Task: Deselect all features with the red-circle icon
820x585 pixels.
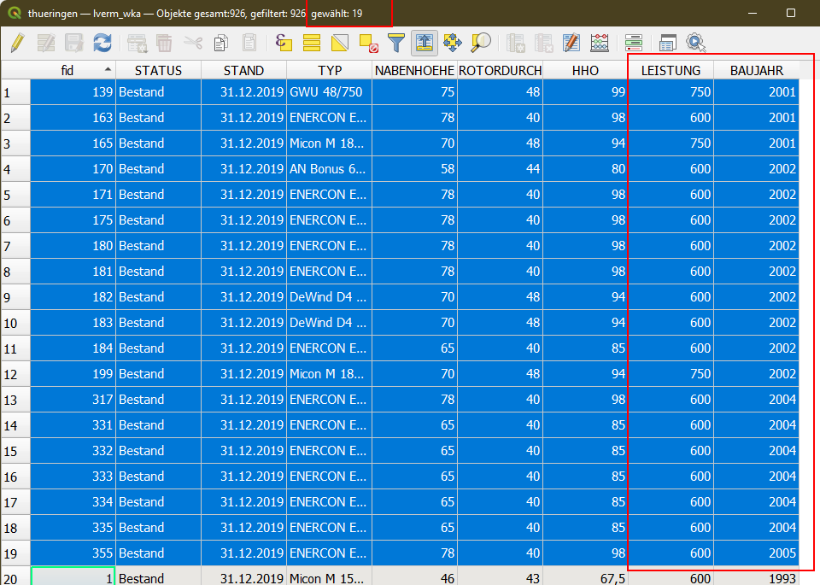Action: 368,43
